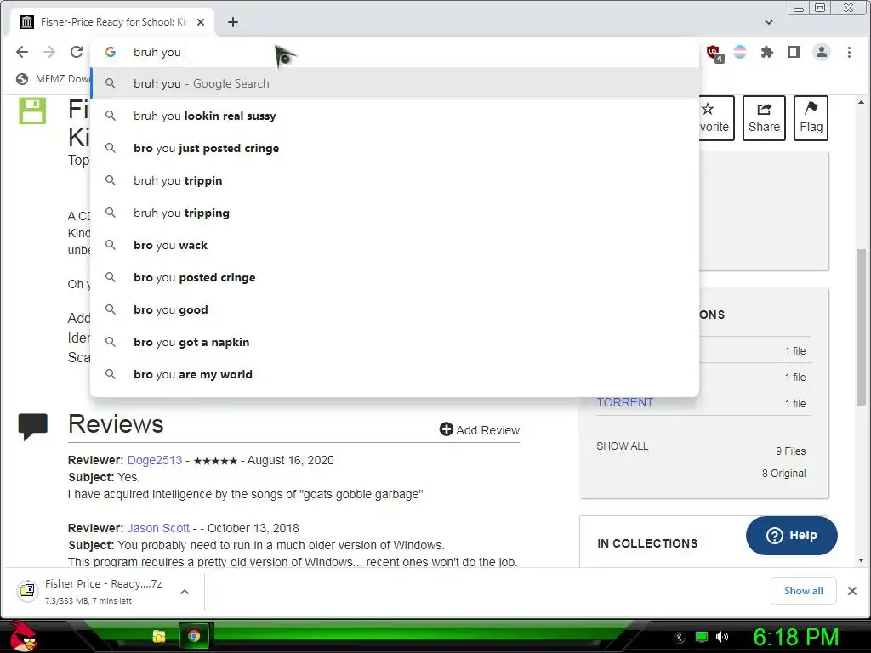Toggle the browser side panel
The image size is (871, 653).
pyautogui.click(x=794, y=52)
